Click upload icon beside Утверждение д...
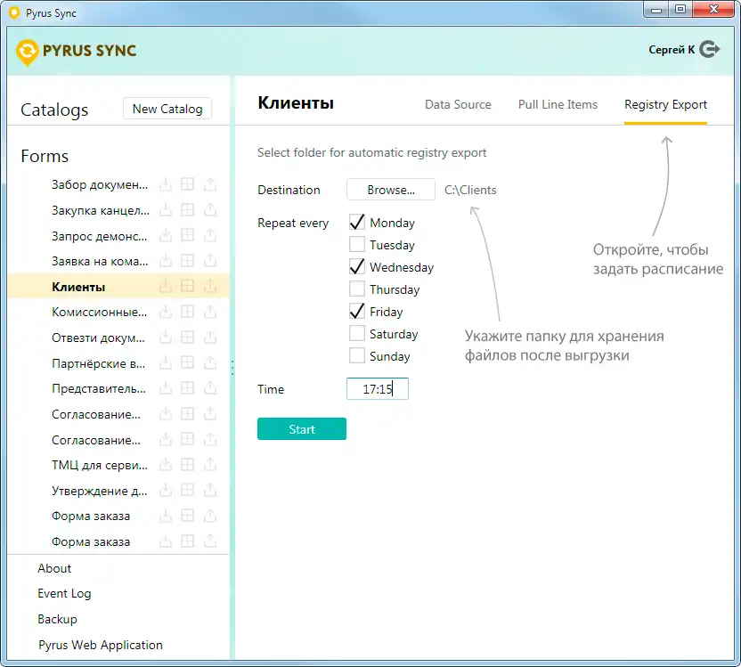 pos(210,491)
